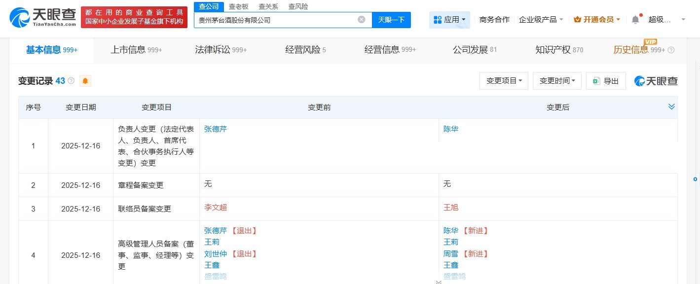This screenshot has height=284, width=700.
Task: Expand the table with double-chevron icon
Action: (671, 107)
